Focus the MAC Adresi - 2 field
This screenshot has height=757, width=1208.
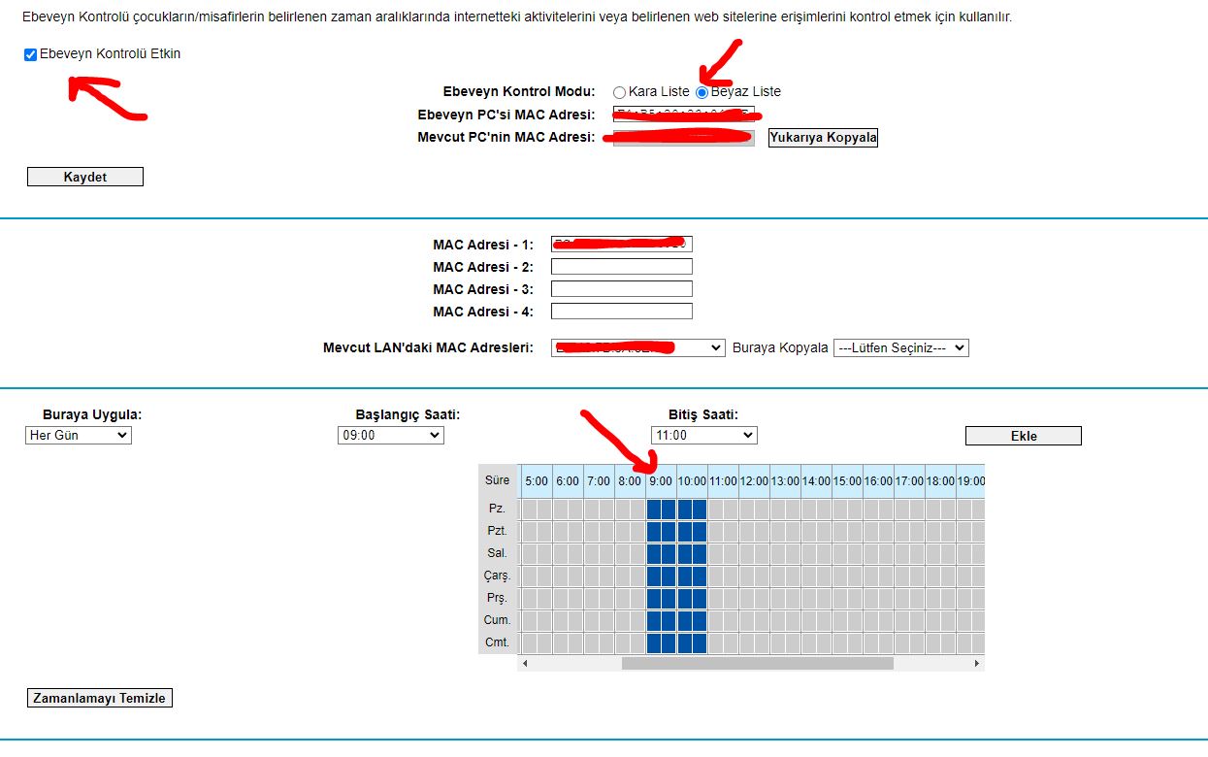[622, 267]
